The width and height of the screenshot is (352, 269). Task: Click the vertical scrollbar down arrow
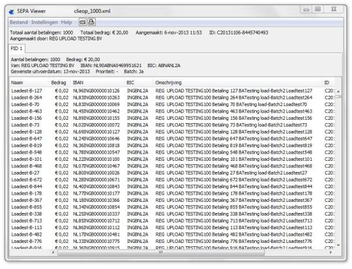(338, 245)
